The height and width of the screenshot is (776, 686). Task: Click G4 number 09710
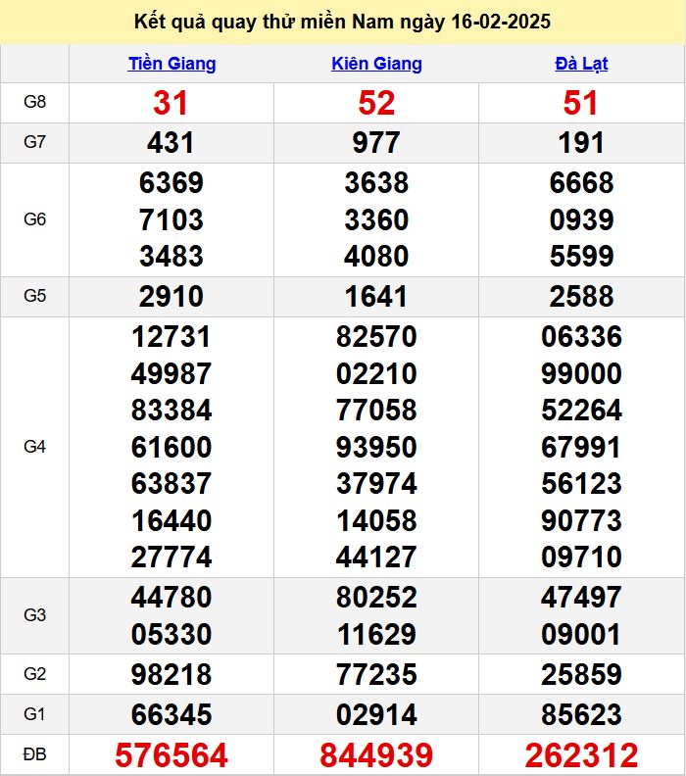coord(581,558)
